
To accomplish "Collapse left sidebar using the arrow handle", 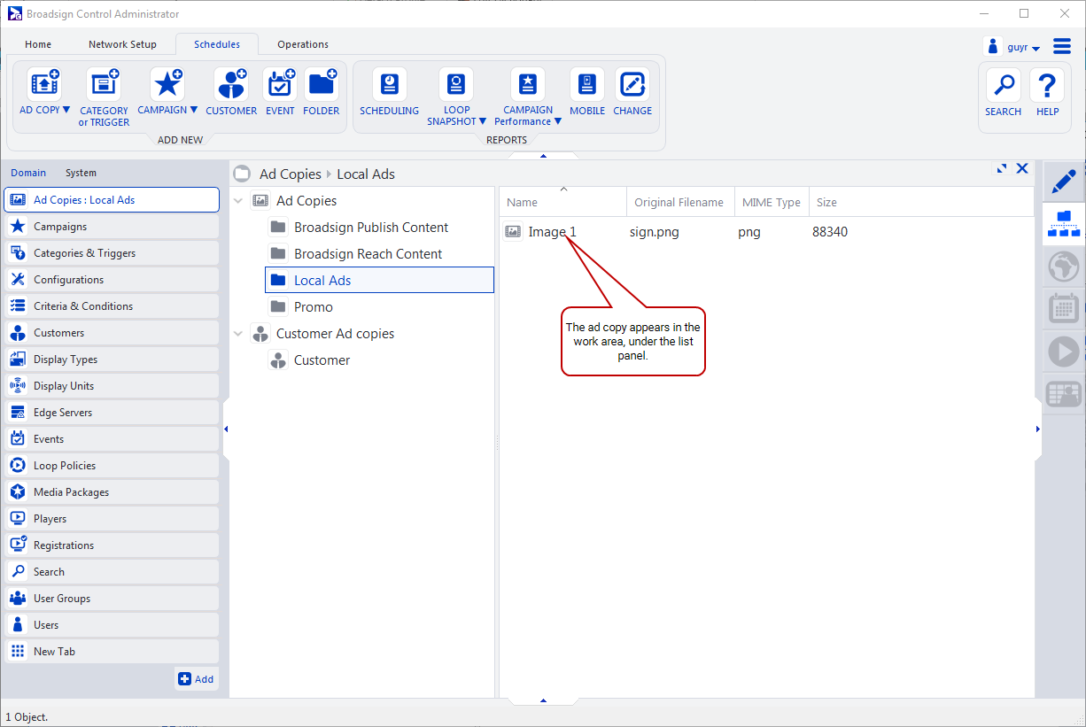I will (226, 429).
